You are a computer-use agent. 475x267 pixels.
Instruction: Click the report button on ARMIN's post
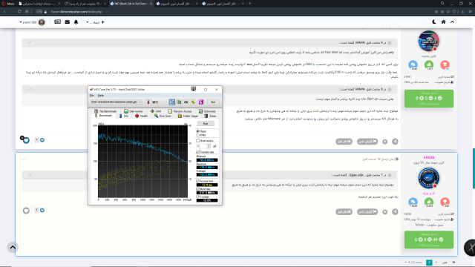point(367,212)
